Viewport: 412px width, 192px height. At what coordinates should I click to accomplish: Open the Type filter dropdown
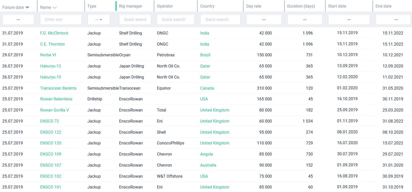(99, 20)
